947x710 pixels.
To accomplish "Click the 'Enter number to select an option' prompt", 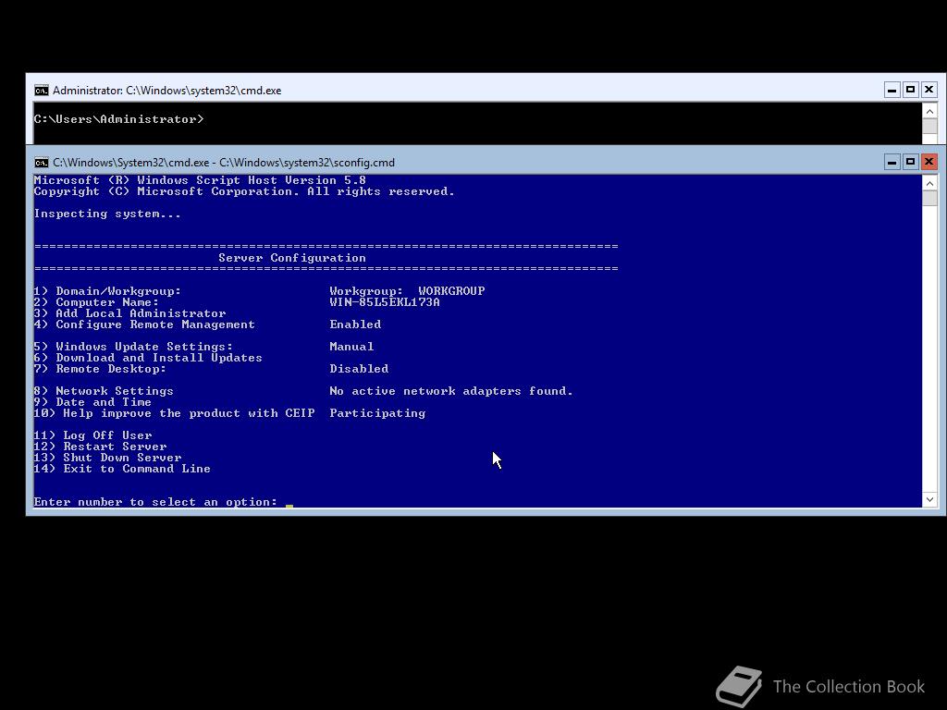I will pos(155,502).
